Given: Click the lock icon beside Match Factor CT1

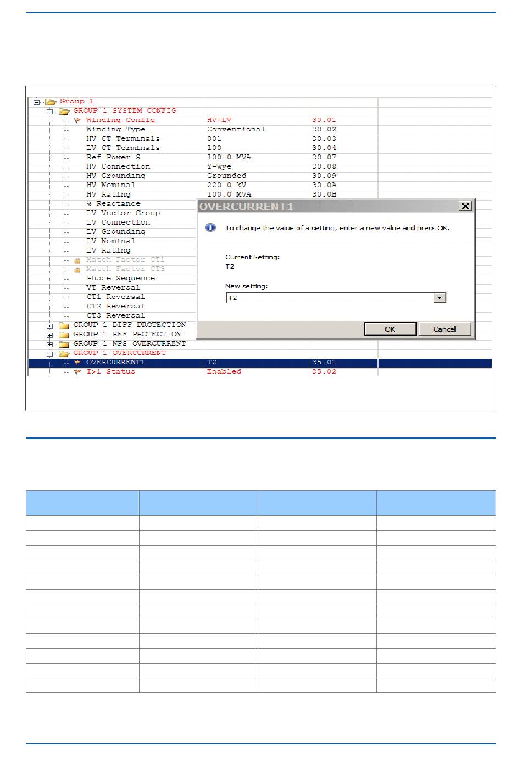Looking at the screenshot, I should (77, 260).
